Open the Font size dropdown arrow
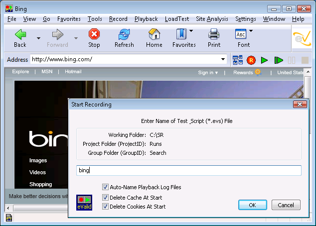 [251, 31]
